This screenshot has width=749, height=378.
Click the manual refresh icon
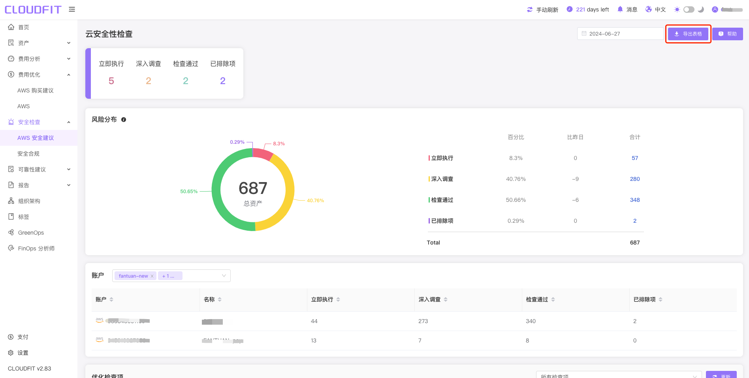coord(530,9)
